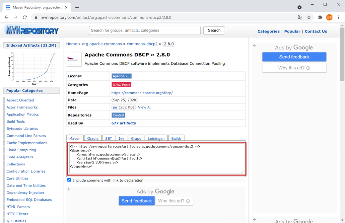Click the JDBC Pools category badge
Screen dimensions: 345x223
121,85
